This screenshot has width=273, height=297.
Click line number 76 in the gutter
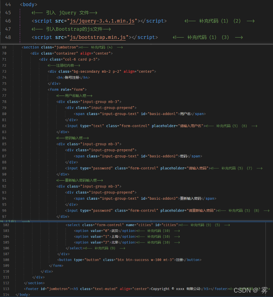pyautogui.click(x=4, y=89)
